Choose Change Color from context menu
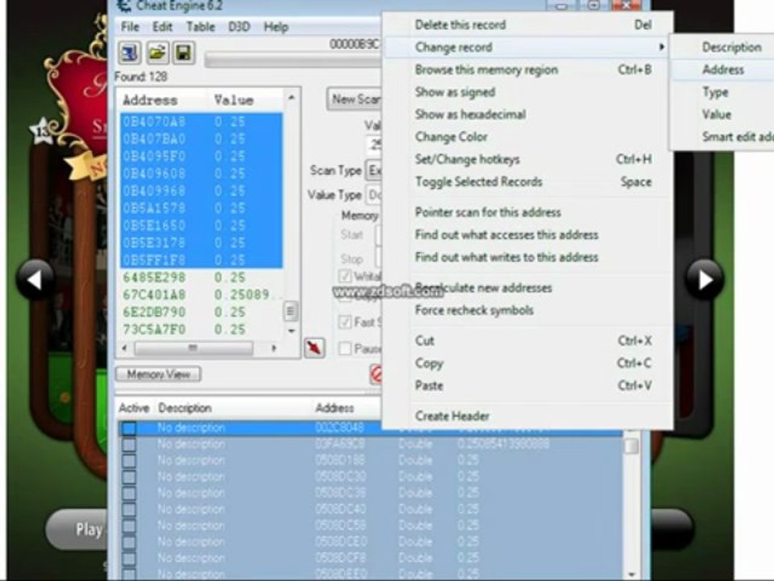The height and width of the screenshot is (581, 774). [527, 137]
